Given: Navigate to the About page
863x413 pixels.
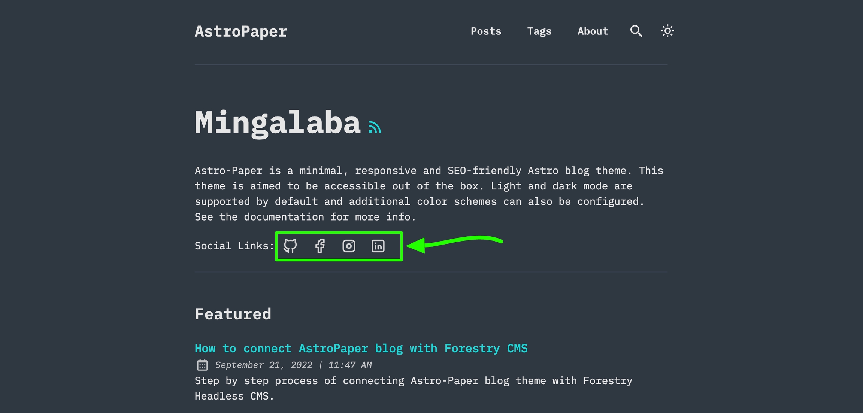Looking at the screenshot, I should point(593,31).
